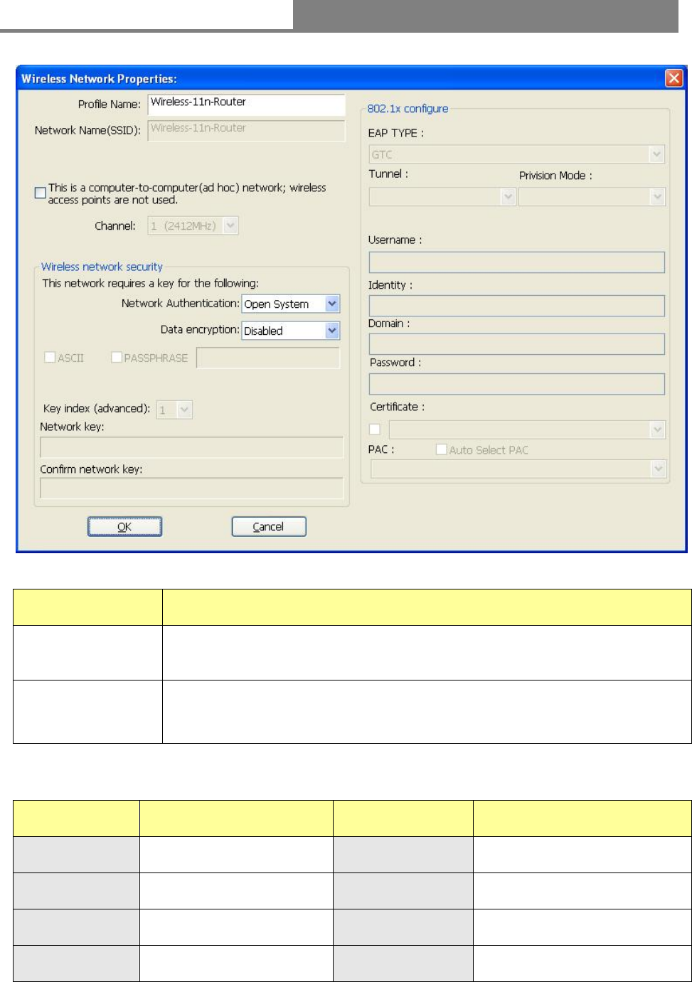Enable the computer-to-computer (ad hoc) network checkbox
The width and height of the screenshot is (692, 982).
click(41, 193)
